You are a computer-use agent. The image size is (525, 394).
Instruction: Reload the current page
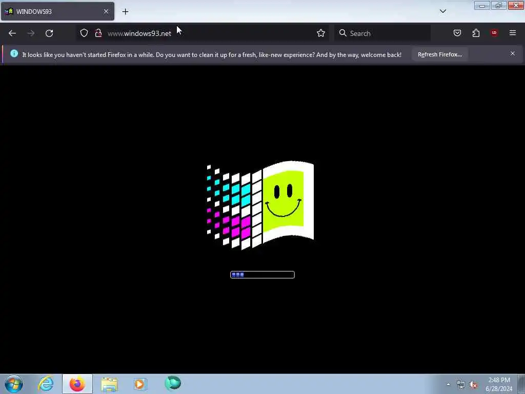(49, 33)
